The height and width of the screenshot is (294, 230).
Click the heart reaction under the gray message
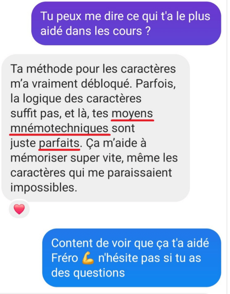pos(19,209)
